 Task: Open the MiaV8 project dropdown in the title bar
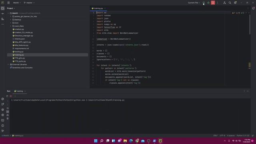(17, 3)
